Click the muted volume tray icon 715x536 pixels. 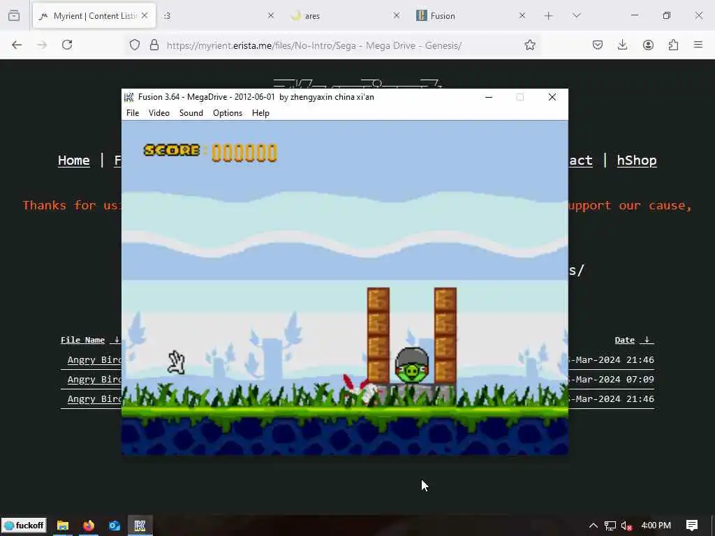(626, 526)
